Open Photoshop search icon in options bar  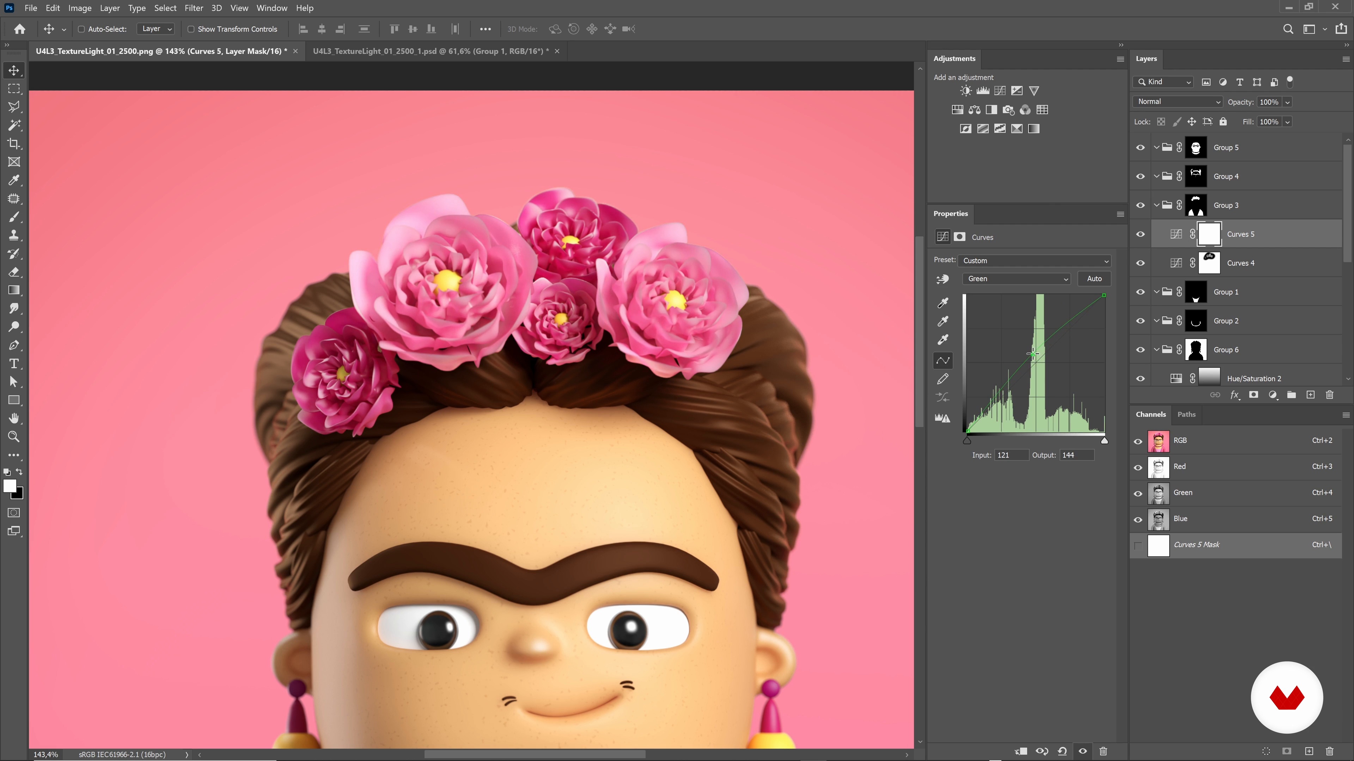1288,29
